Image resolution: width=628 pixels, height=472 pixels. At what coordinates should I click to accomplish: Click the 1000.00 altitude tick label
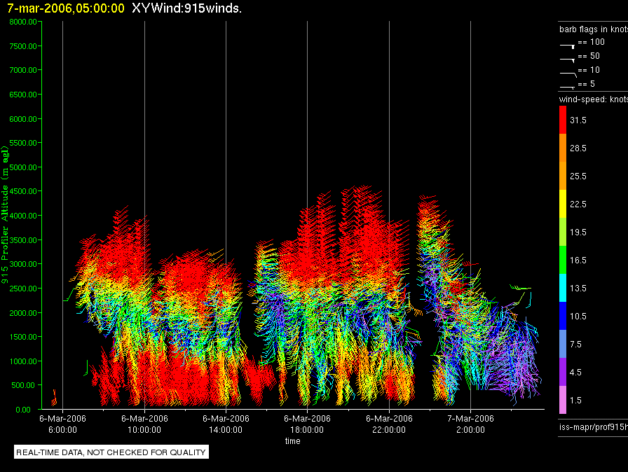pos(23,361)
